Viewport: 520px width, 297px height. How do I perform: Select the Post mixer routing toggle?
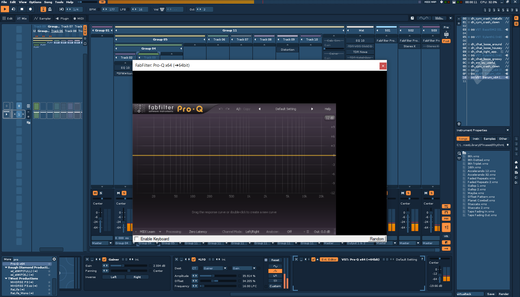[x=446, y=41]
